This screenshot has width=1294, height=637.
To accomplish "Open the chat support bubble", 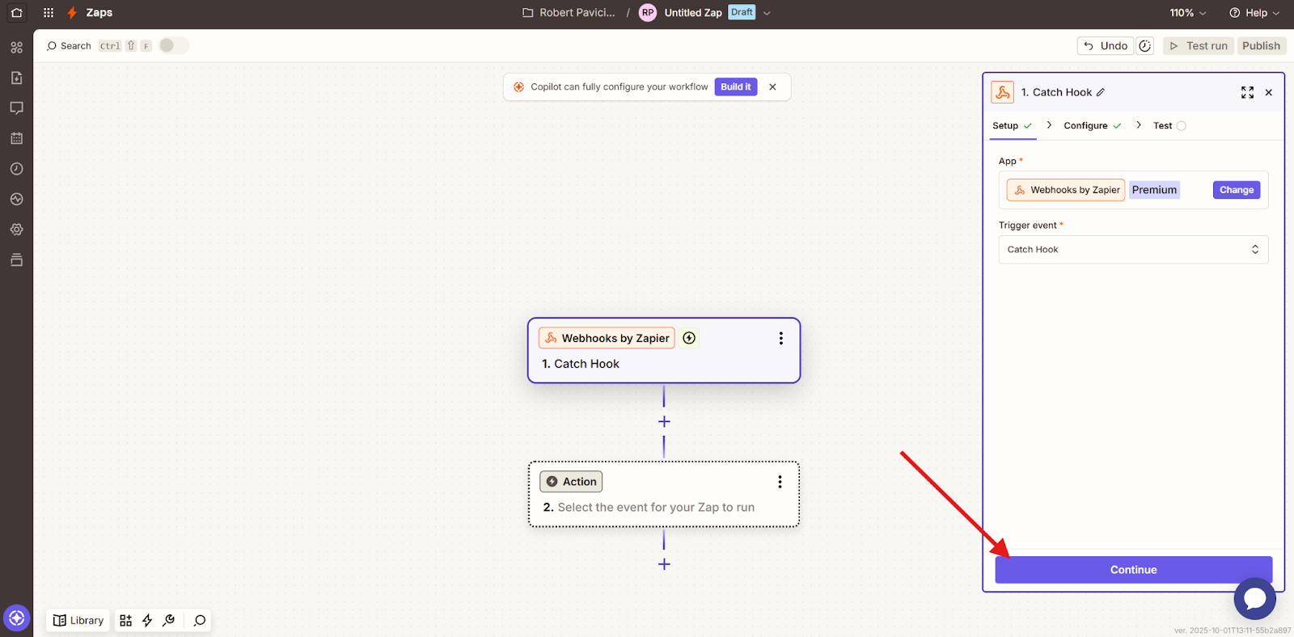I will pyautogui.click(x=1254, y=599).
